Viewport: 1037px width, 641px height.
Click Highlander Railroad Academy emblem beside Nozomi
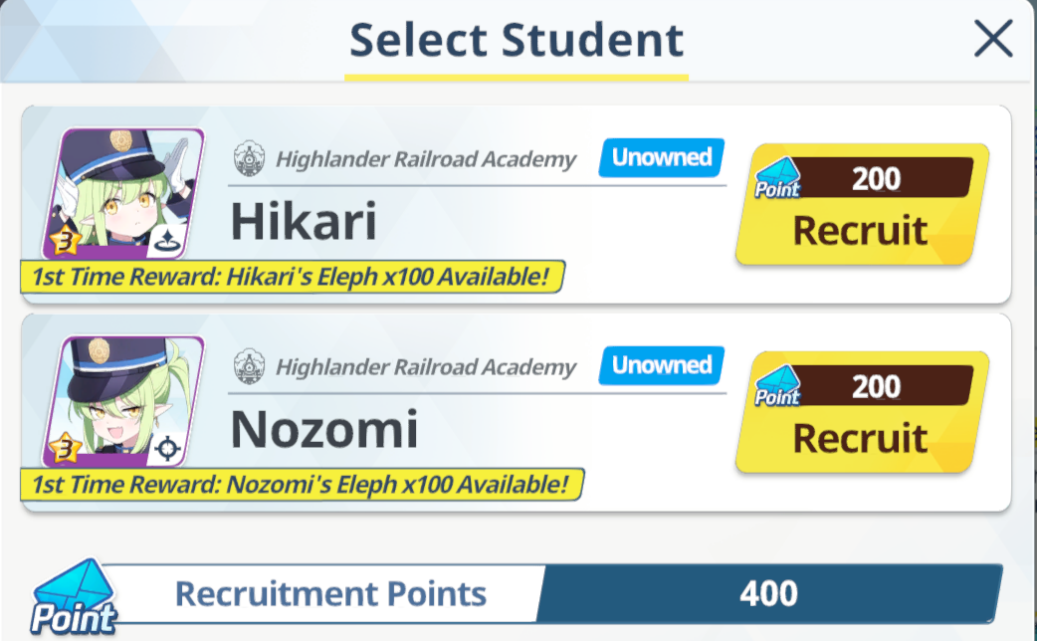(x=250, y=366)
